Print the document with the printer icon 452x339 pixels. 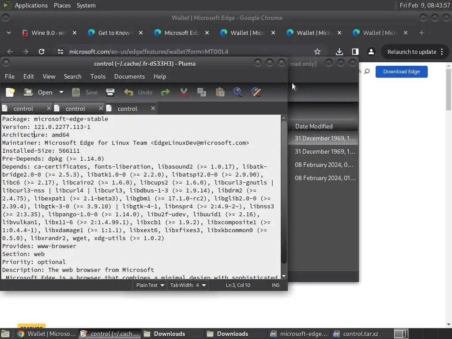[110, 92]
